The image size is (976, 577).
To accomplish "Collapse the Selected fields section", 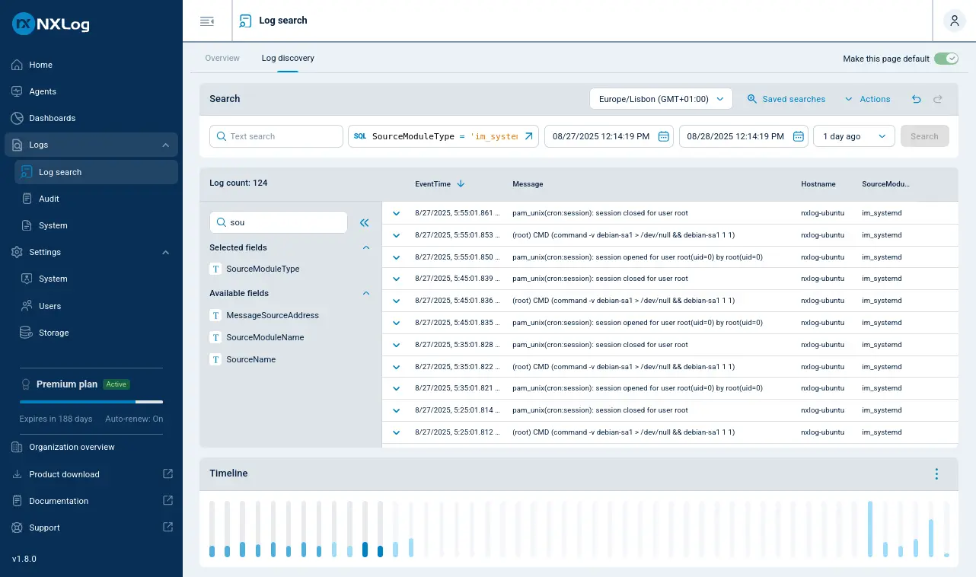I will [366, 247].
